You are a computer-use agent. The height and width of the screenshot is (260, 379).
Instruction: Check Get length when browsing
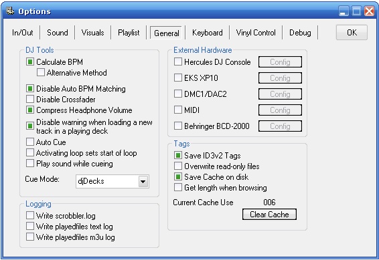pyautogui.click(x=178, y=187)
